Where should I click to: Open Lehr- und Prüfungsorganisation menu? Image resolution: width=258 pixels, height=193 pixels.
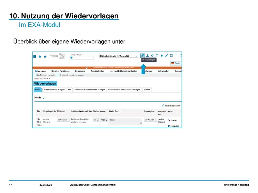(x=123, y=71)
